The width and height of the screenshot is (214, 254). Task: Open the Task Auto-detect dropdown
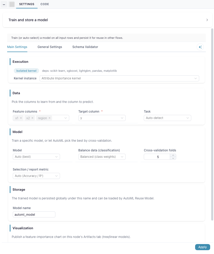coord(167,118)
